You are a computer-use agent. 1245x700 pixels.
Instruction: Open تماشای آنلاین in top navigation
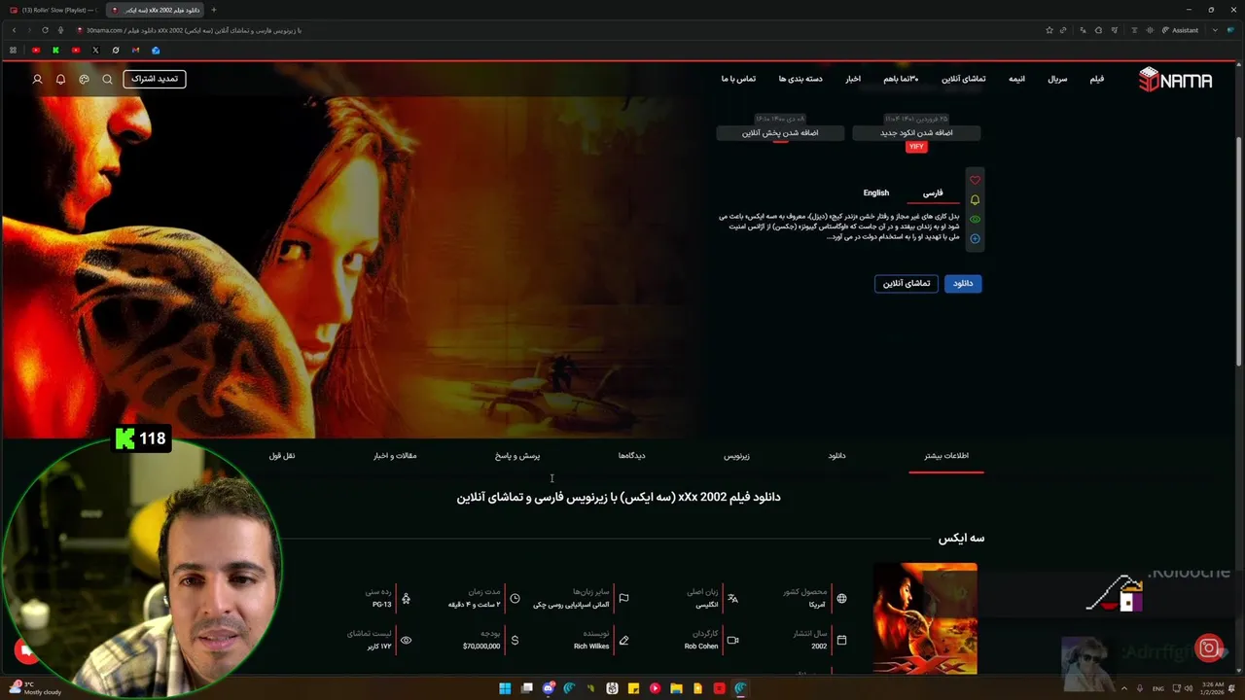point(963,79)
